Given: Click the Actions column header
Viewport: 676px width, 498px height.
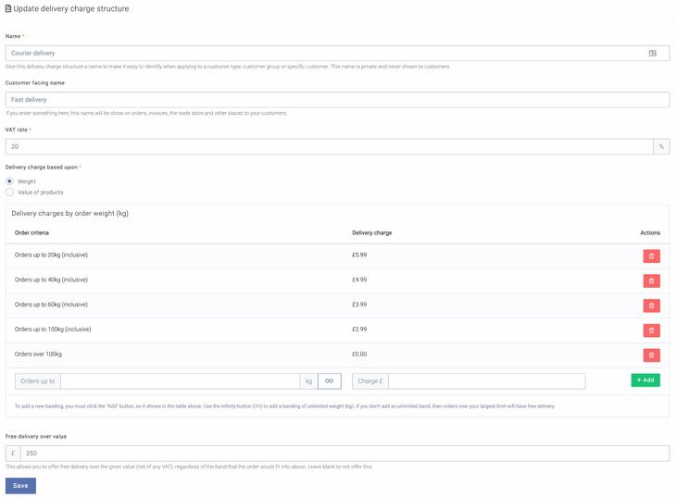Looking at the screenshot, I should point(650,232).
